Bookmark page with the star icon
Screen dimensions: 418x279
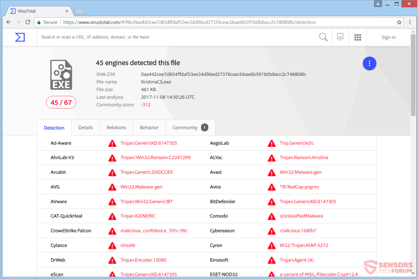pos(399,22)
